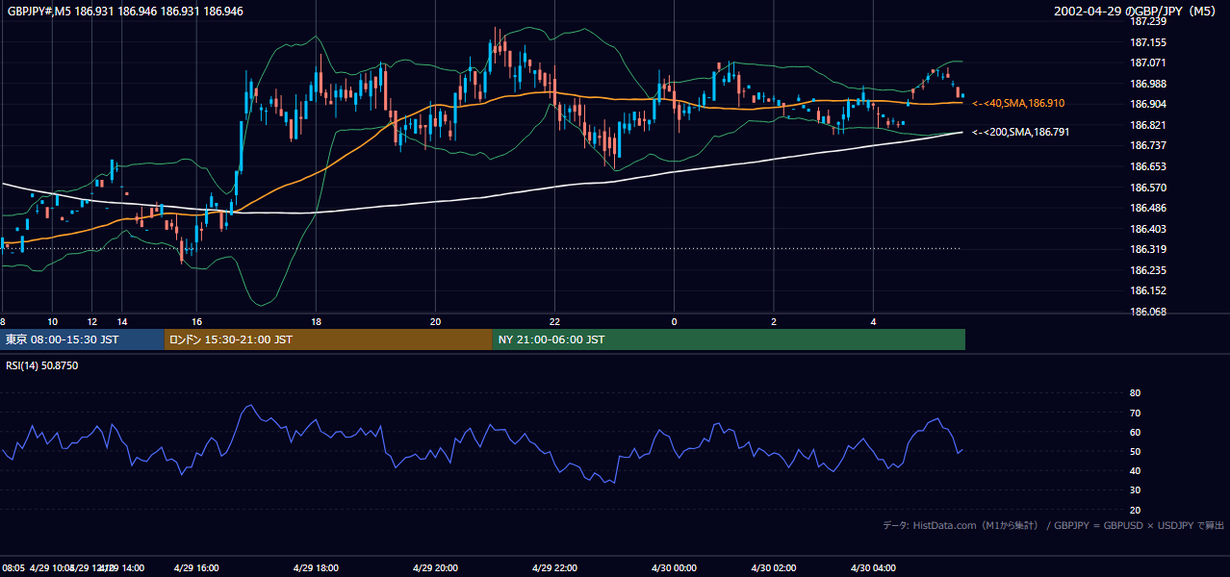This screenshot has width=1230, height=577.
Task: Select the 186.821 price axis label
Action: point(1147,125)
